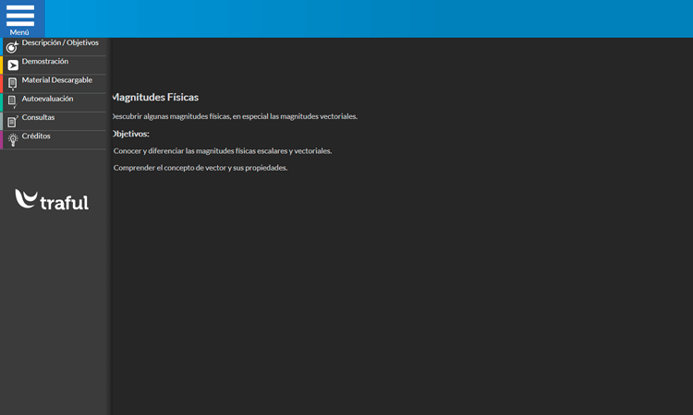Show the Créditos page from sidebar
693x415 pixels.
tap(37, 136)
